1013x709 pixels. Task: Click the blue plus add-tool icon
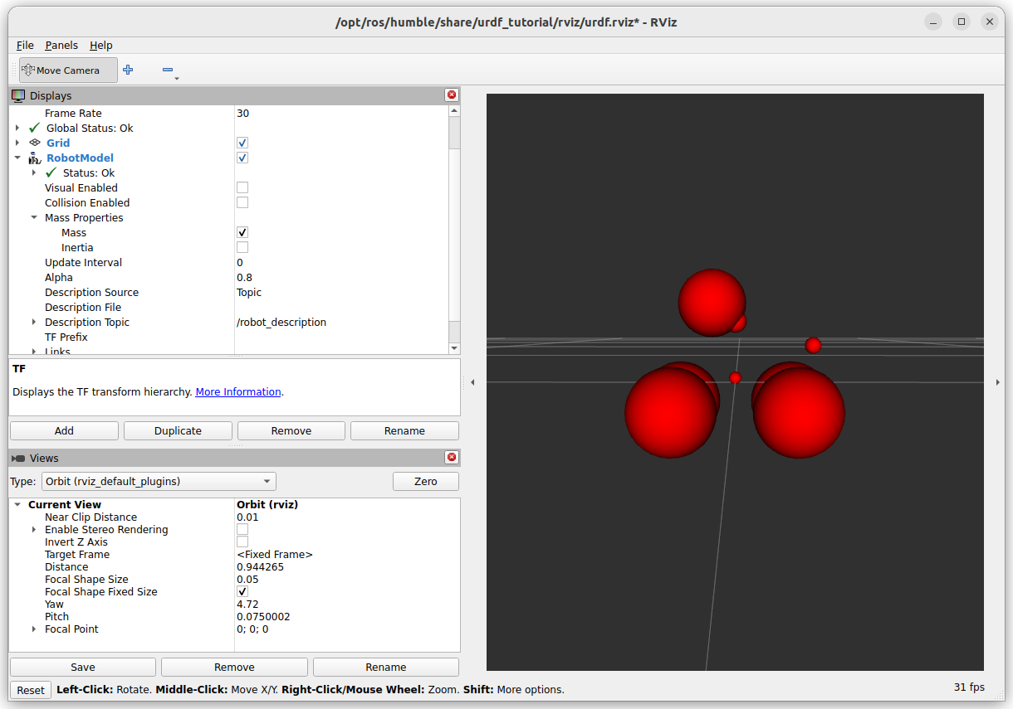(128, 70)
